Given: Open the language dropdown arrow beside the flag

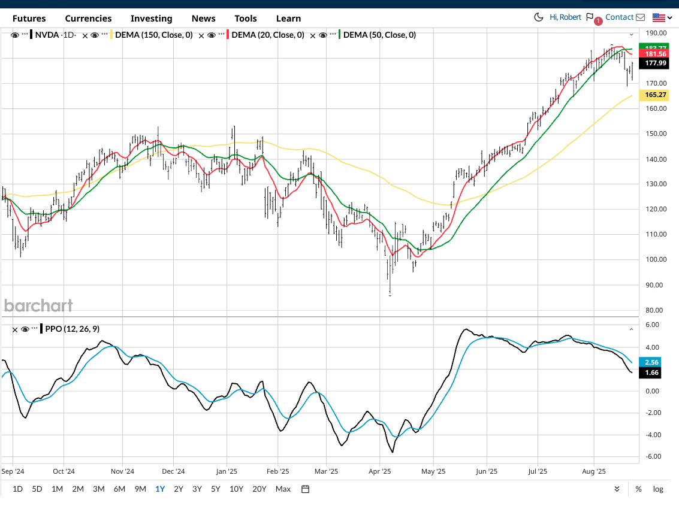Looking at the screenshot, I should [x=670, y=18].
